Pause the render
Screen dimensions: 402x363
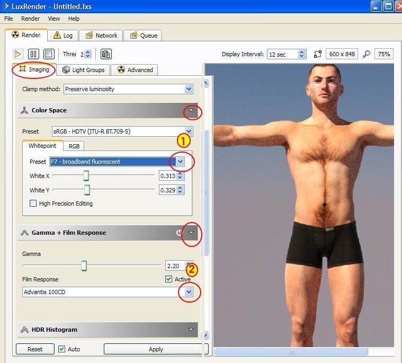click(33, 54)
